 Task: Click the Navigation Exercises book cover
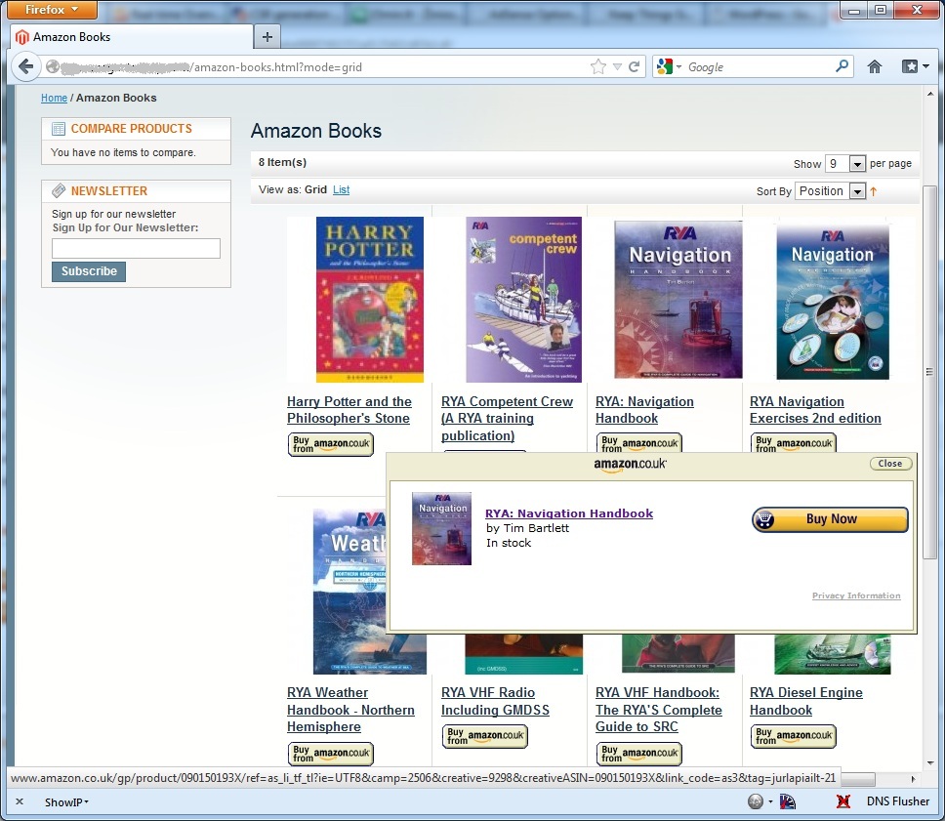(833, 302)
